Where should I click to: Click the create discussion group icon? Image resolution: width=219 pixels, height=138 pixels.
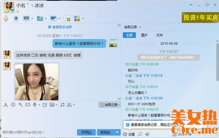click(67, 18)
